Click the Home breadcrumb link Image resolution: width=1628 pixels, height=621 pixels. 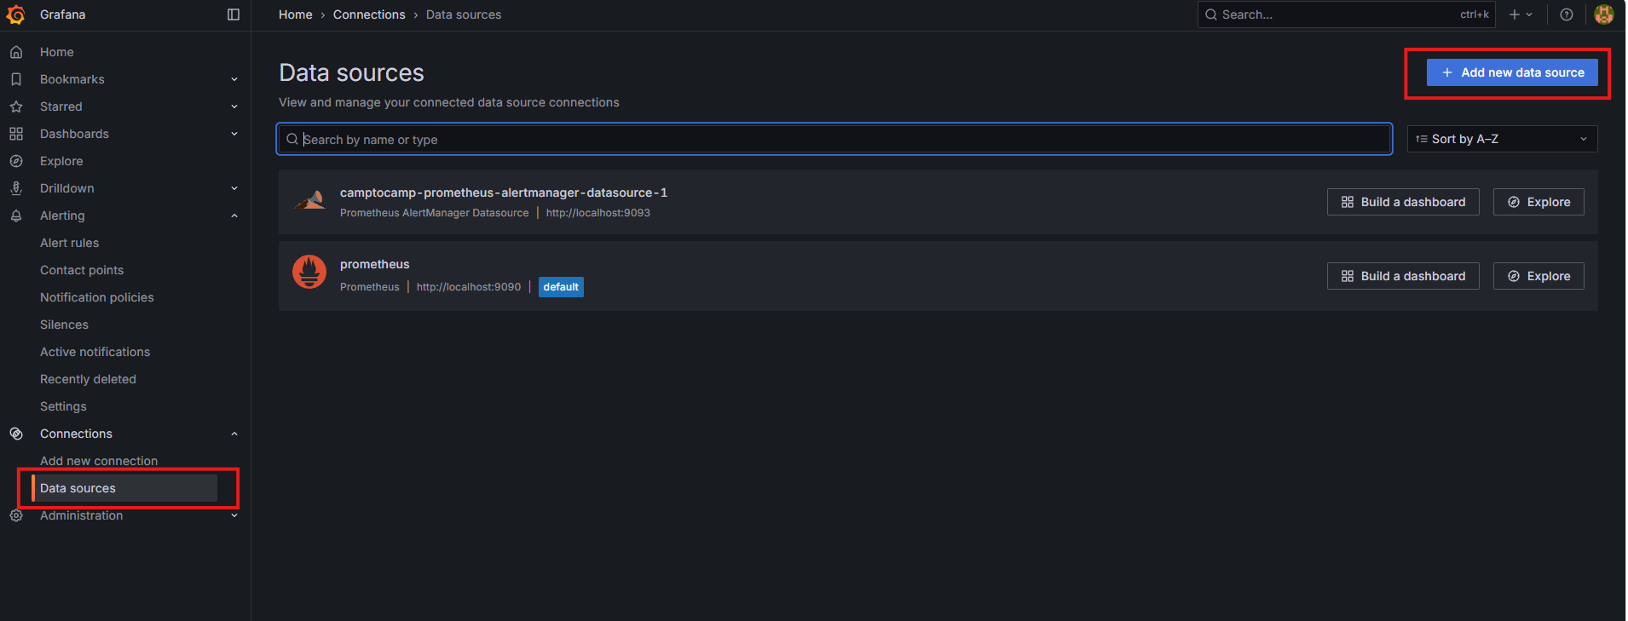(296, 14)
